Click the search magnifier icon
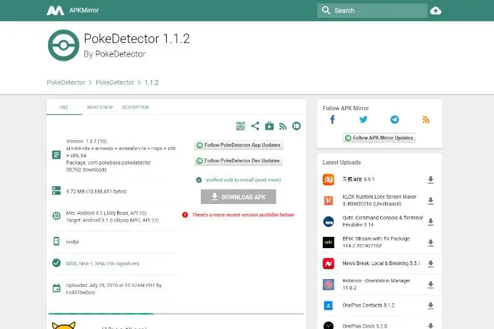The height and width of the screenshot is (329, 494). click(326, 11)
